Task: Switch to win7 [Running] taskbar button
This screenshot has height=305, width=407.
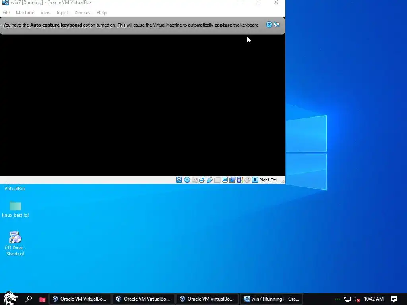Action: point(271,299)
